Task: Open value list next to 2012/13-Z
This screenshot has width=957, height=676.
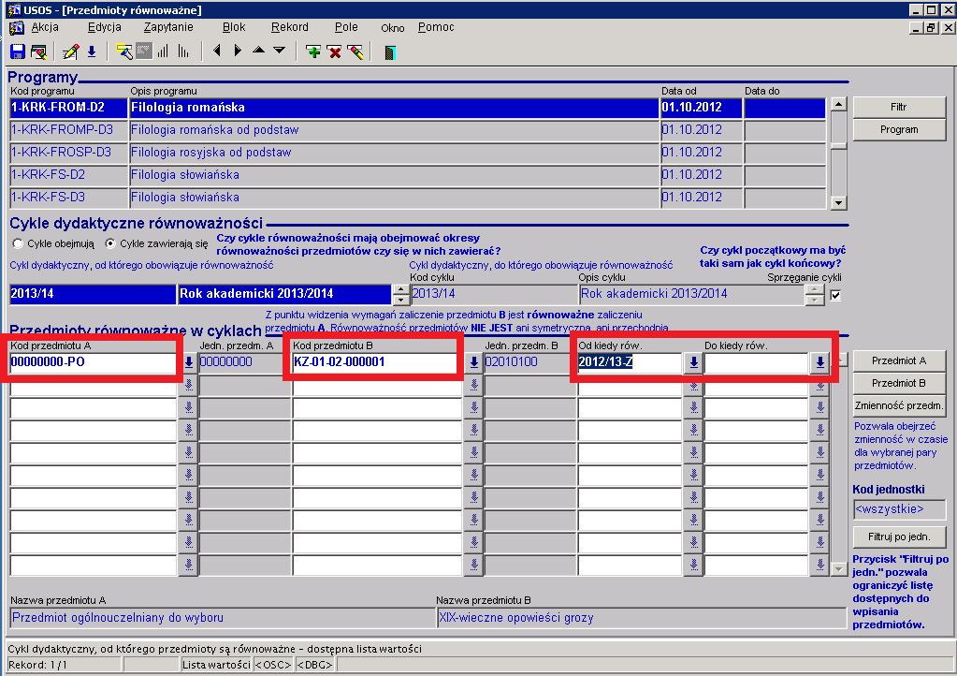Action: [x=693, y=362]
